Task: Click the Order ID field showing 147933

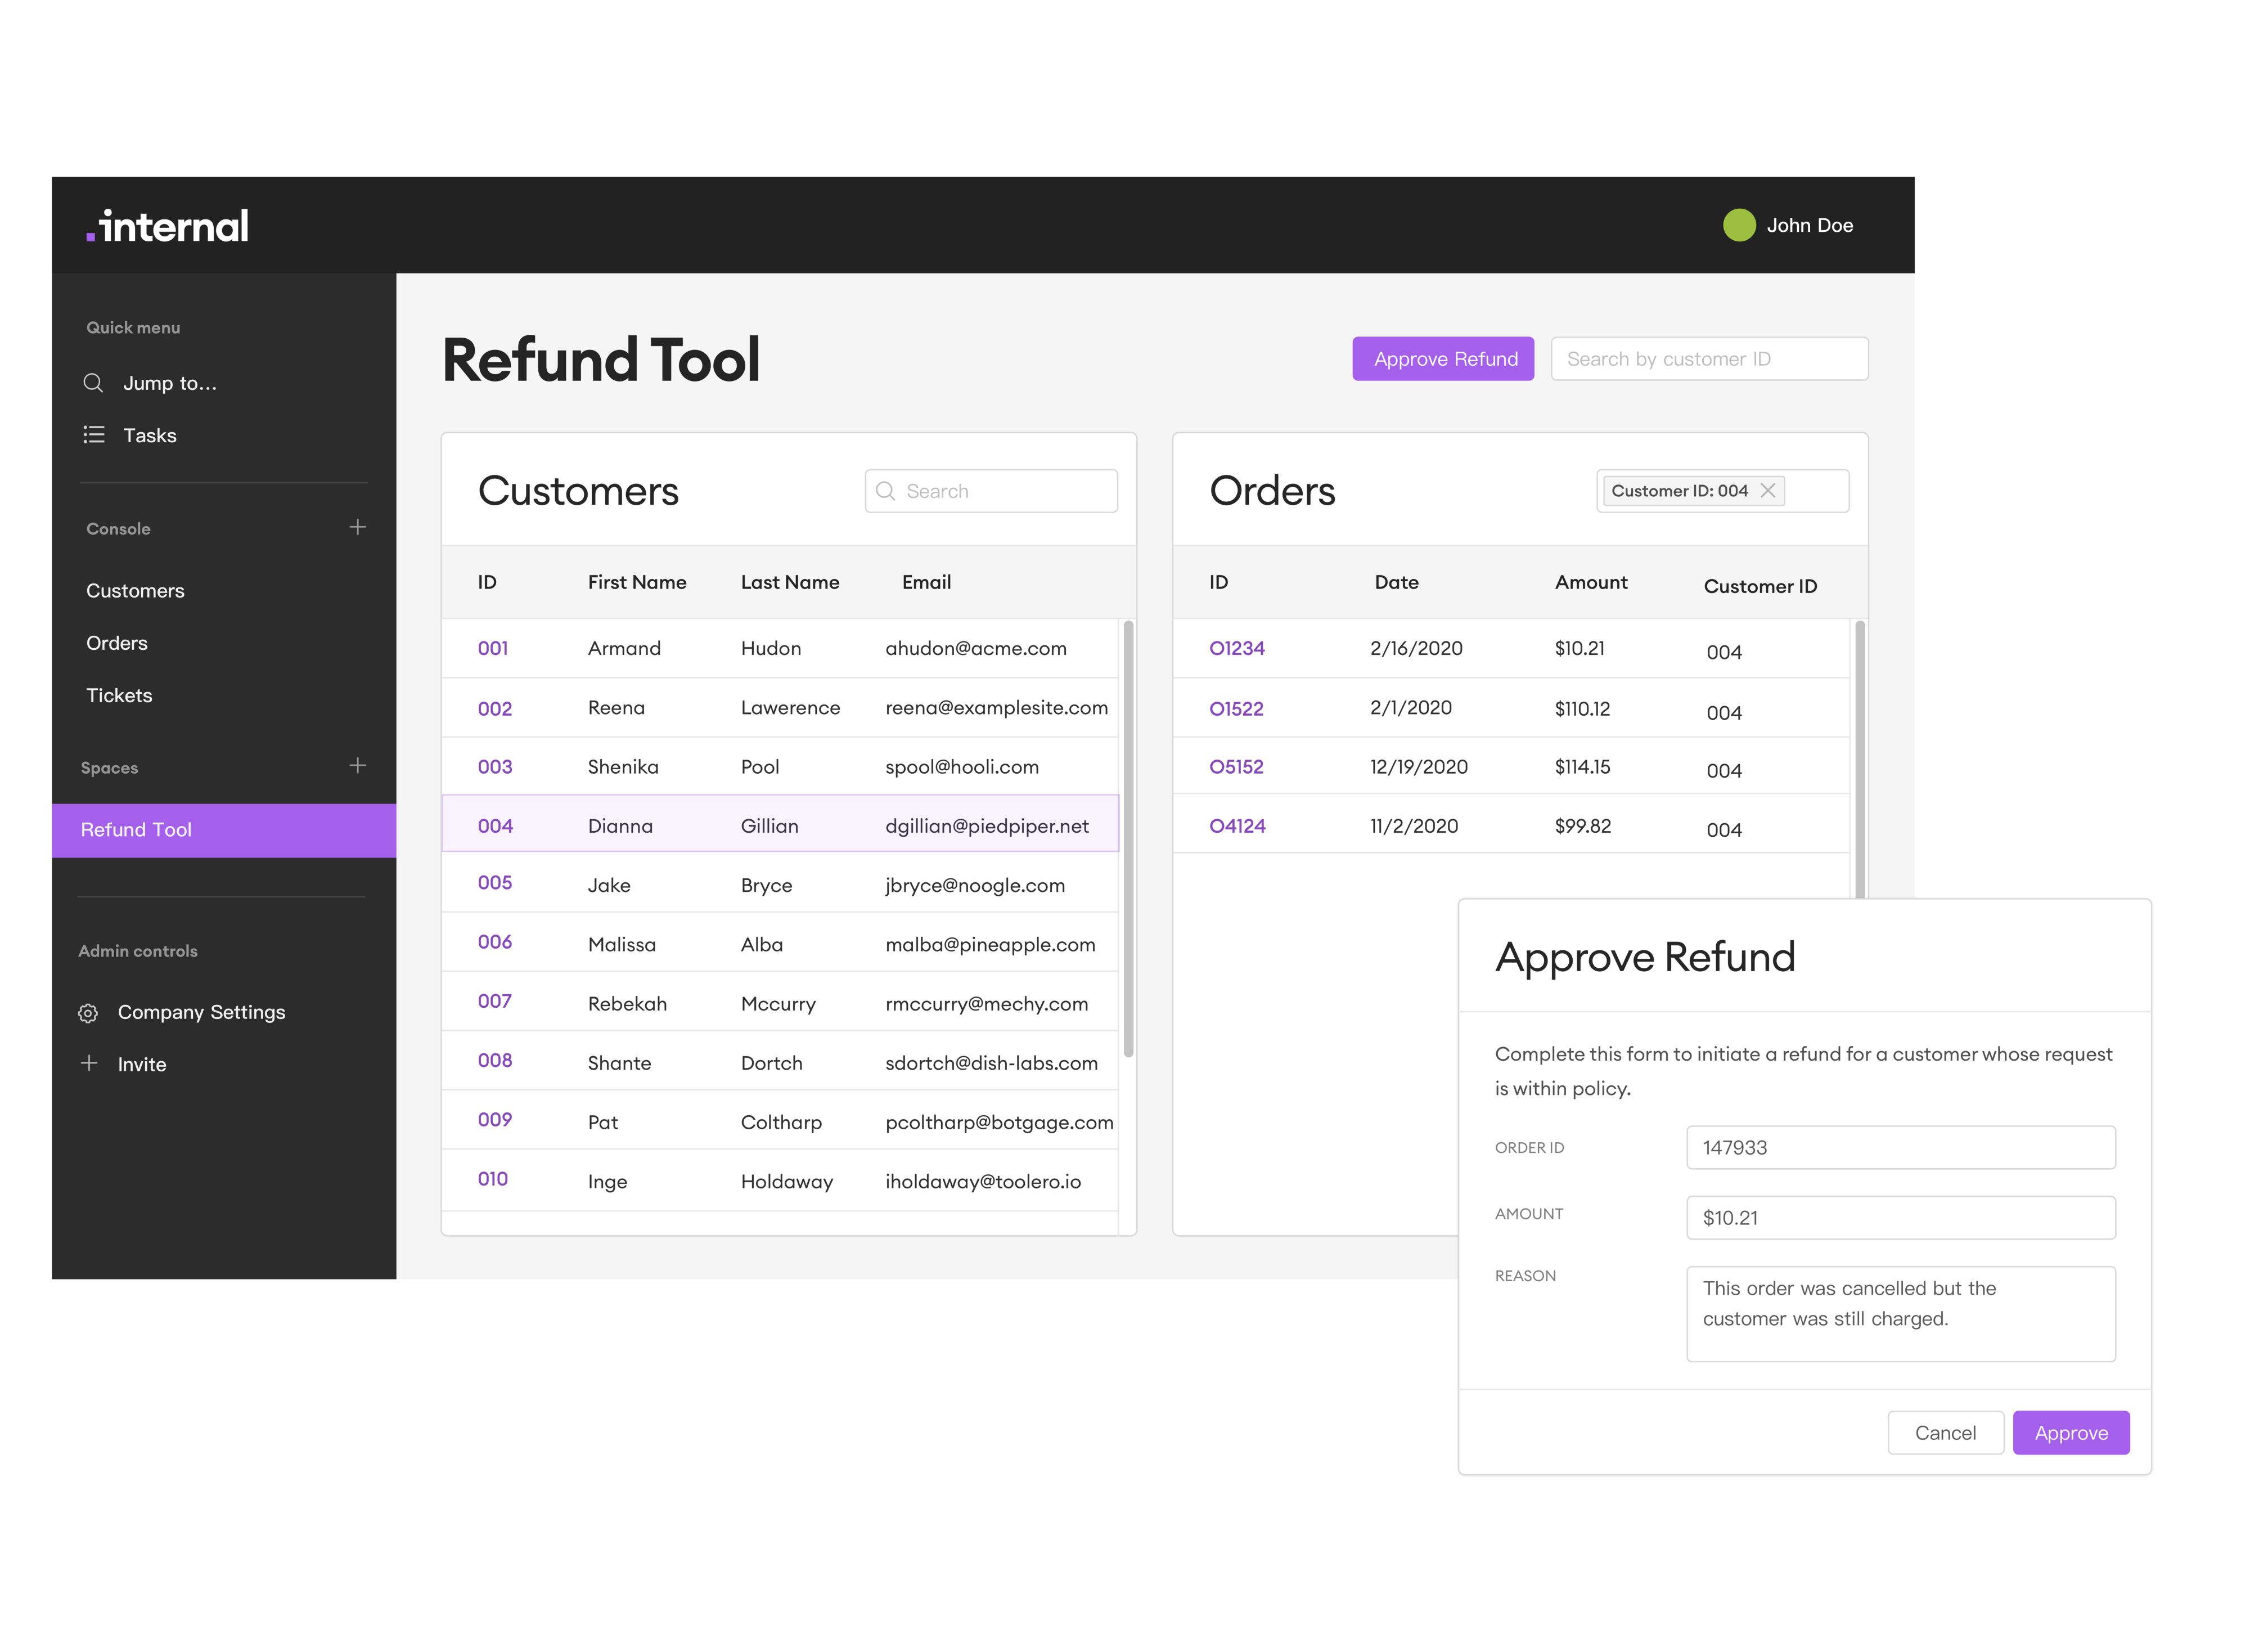Action: [x=1900, y=1148]
